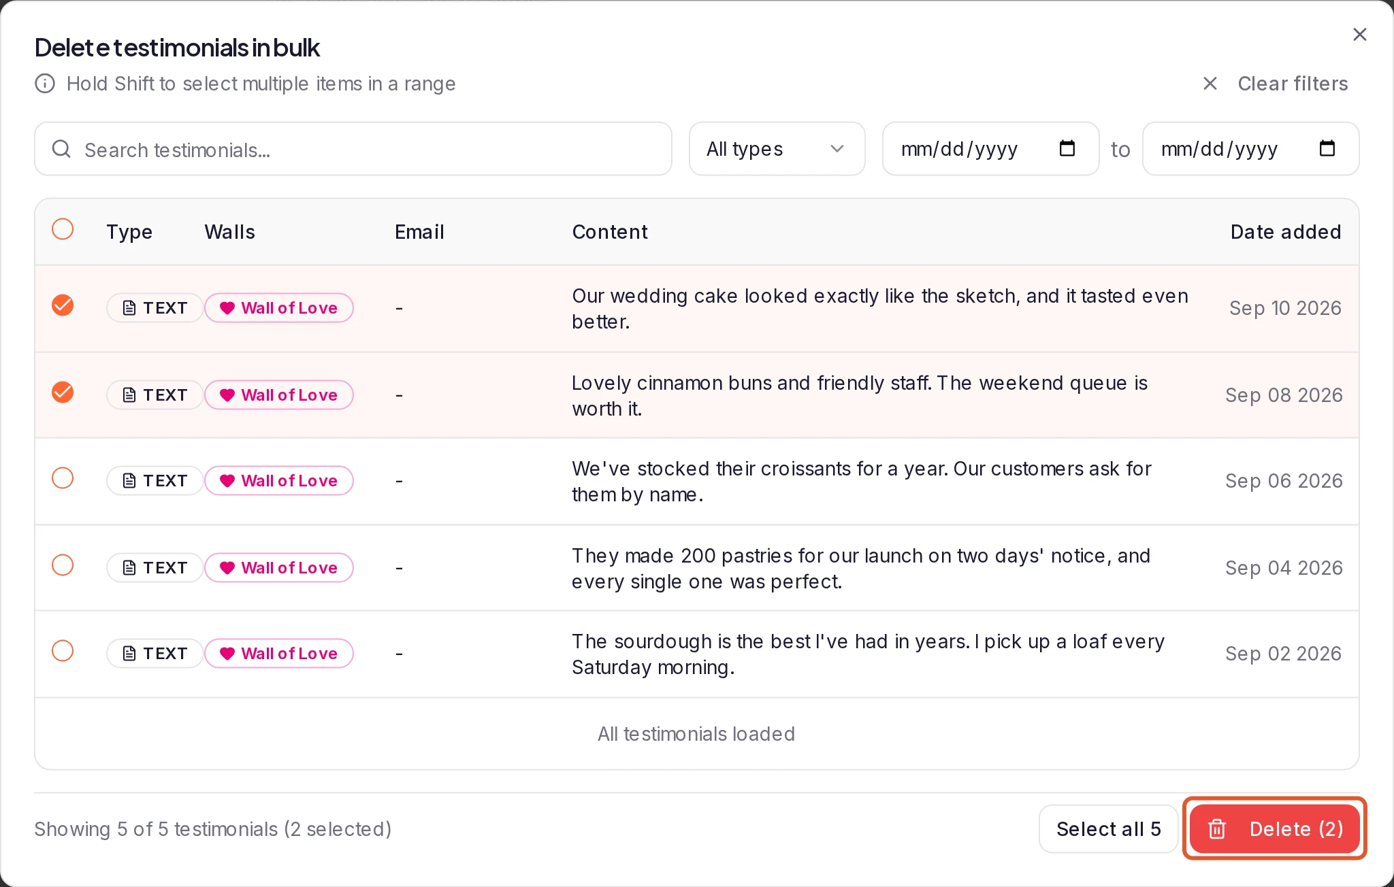Click the trash icon on Delete button
This screenshot has height=887, width=1394.
(1217, 829)
